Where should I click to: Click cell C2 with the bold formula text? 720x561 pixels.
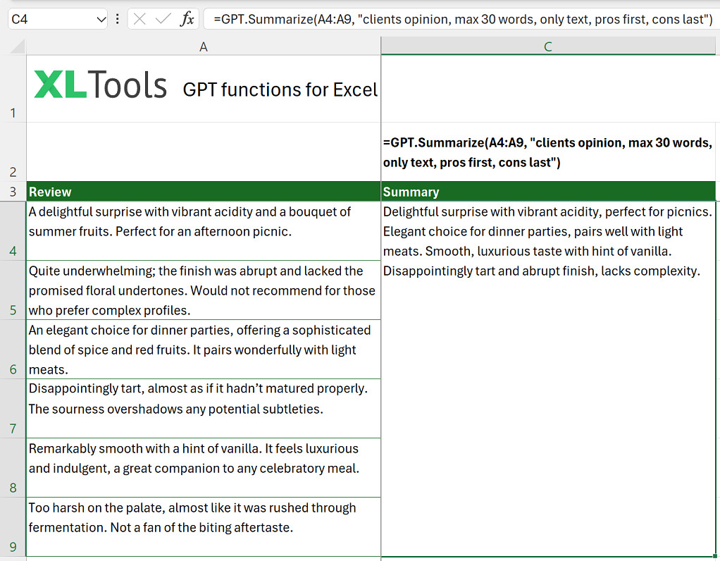point(548,152)
